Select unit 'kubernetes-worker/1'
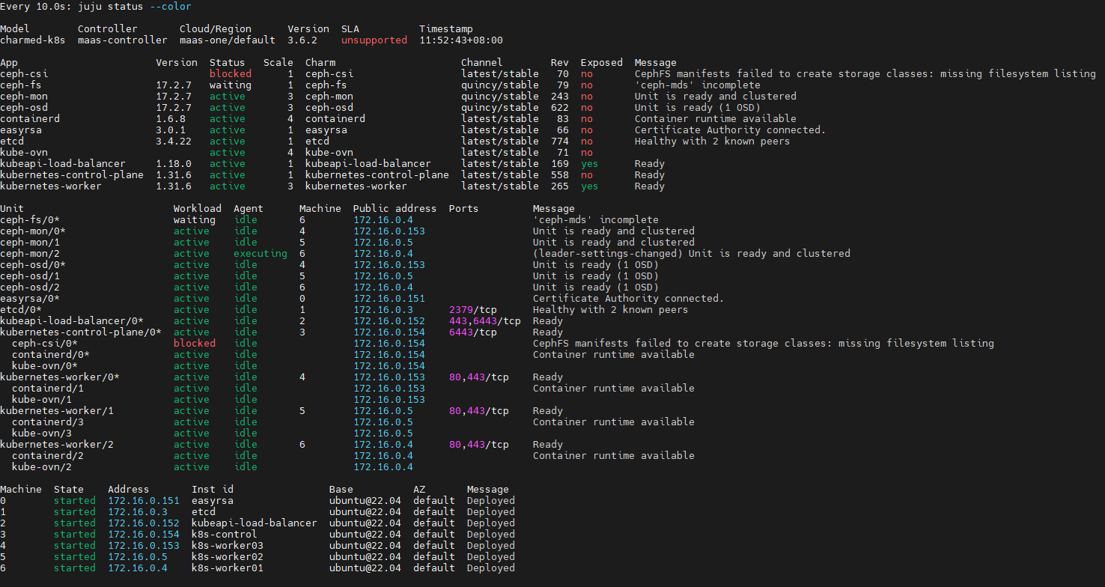This screenshot has height=587, width=1105. [57, 411]
